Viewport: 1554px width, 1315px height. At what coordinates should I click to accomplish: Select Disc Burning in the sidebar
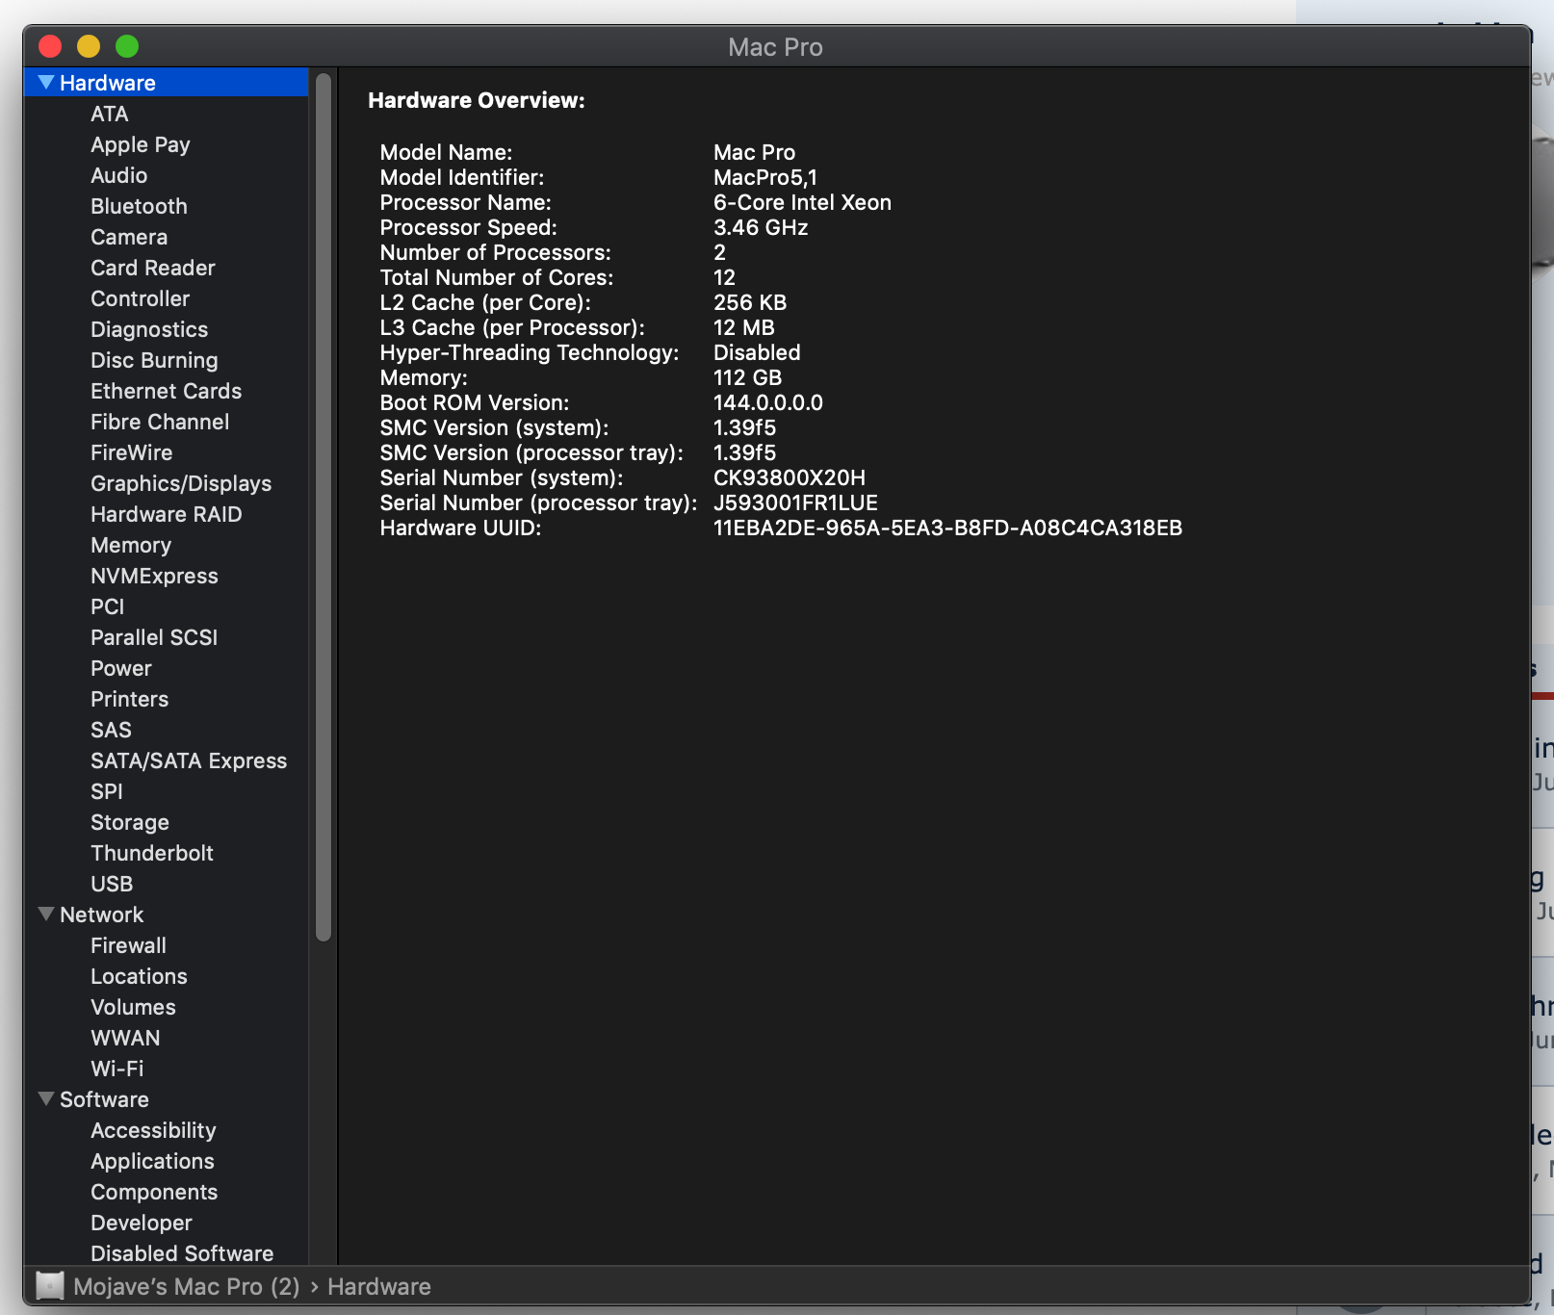coord(155,360)
